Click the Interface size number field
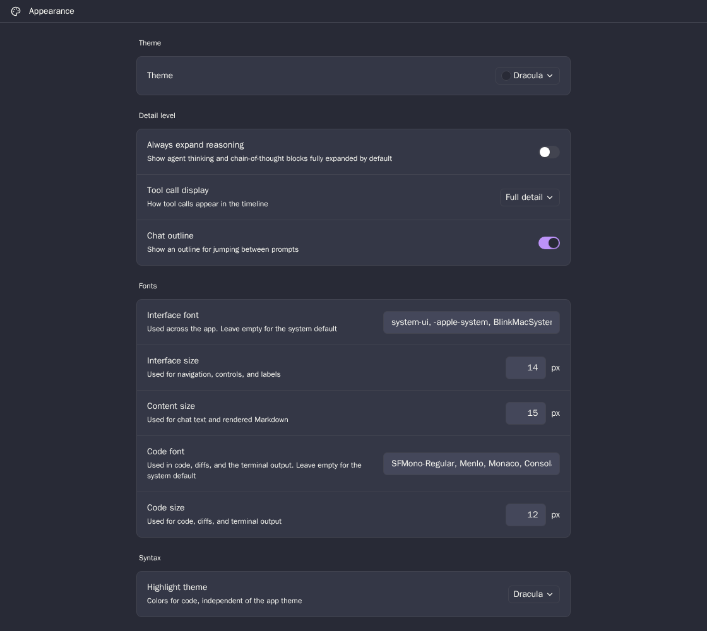Image resolution: width=707 pixels, height=631 pixels. point(525,368)
